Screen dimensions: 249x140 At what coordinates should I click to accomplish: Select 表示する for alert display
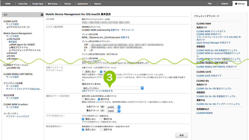[x=99, y=99]
